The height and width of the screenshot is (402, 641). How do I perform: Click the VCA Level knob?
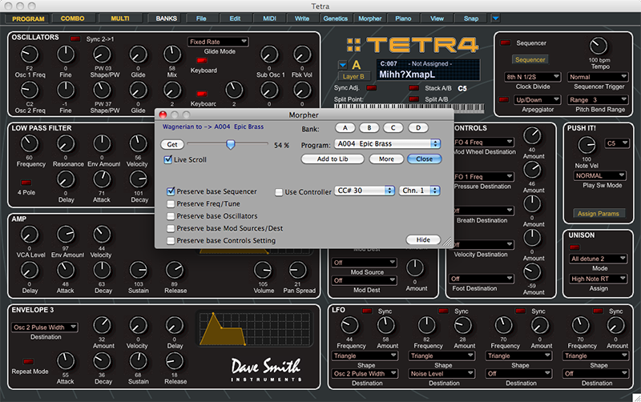pos(28,234)
